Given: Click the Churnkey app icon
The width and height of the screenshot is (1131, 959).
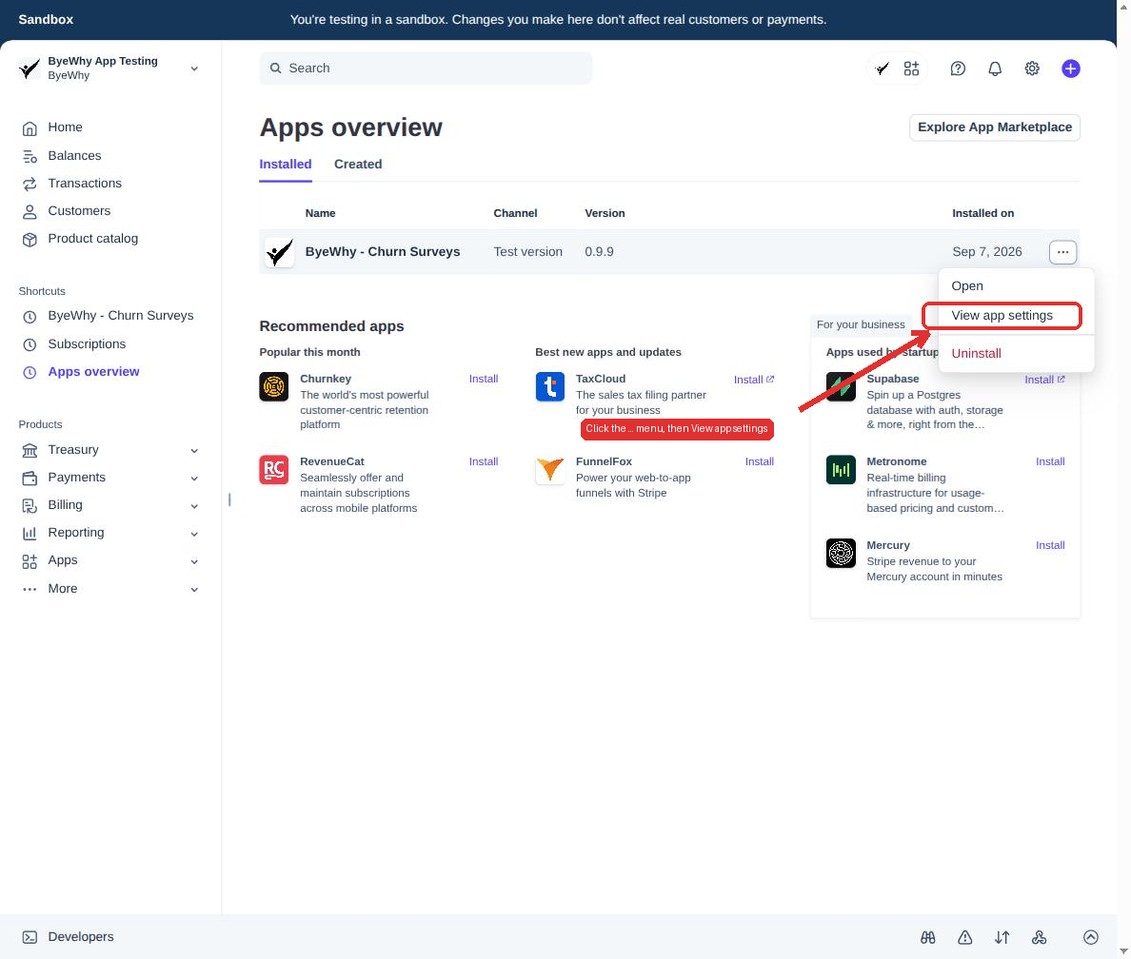Looking at the screenshot, I should pos(274,386).
